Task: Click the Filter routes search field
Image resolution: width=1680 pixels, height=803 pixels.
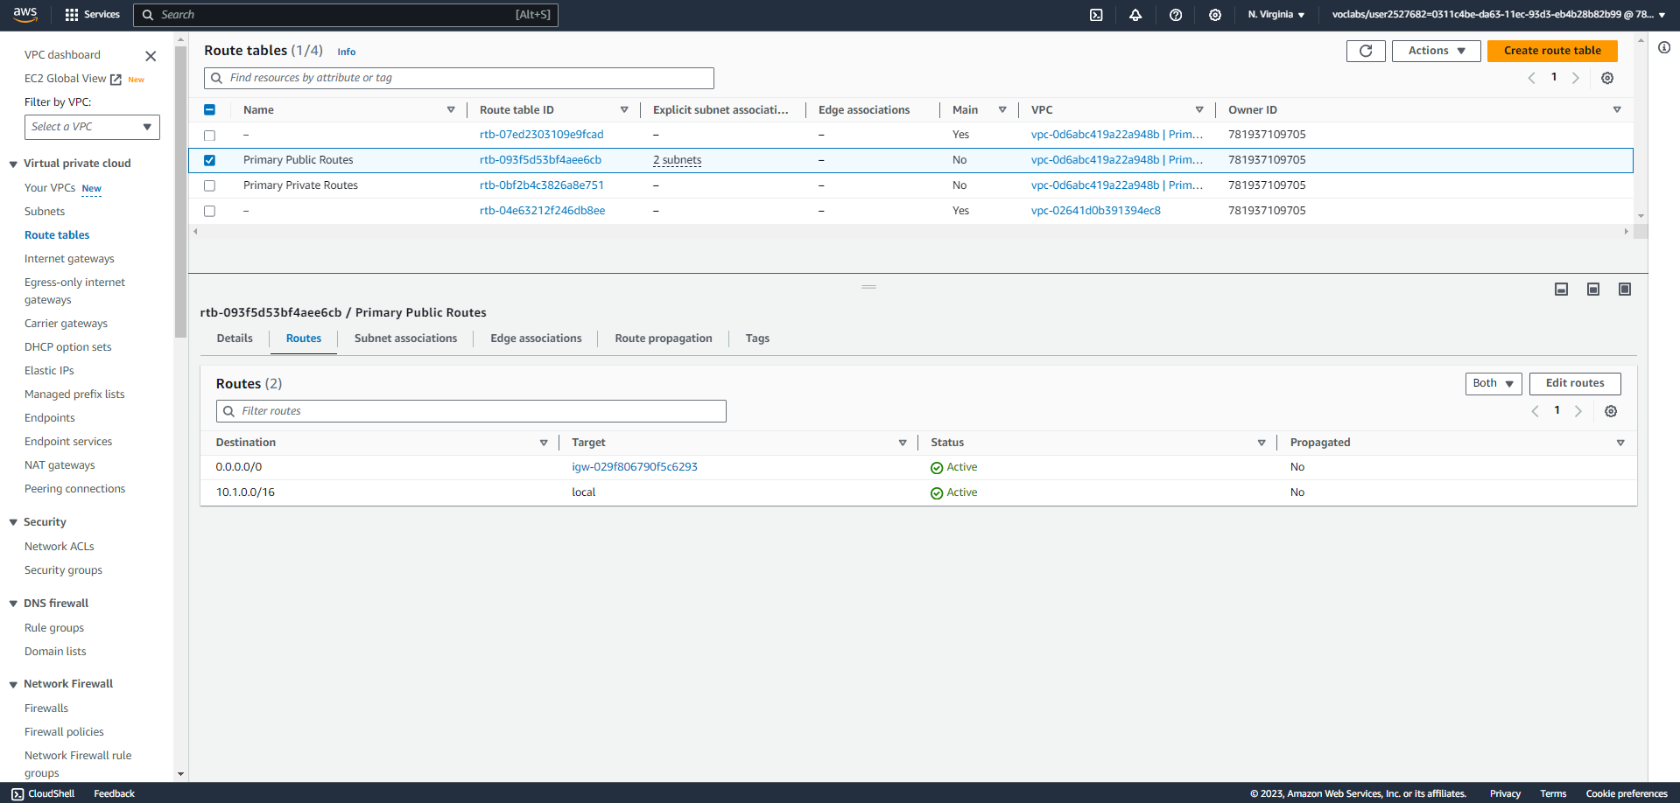Action: [473, 411]
